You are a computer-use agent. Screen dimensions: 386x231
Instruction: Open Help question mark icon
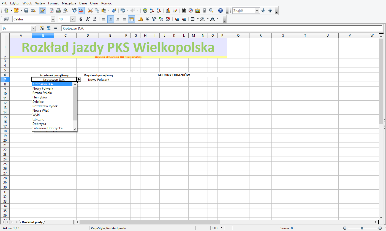tap(220, 10)
